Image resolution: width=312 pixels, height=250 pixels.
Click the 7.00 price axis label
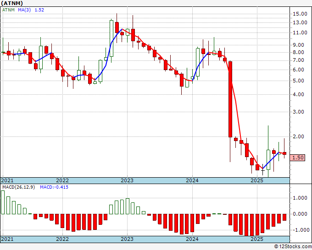tap(299, 60)
